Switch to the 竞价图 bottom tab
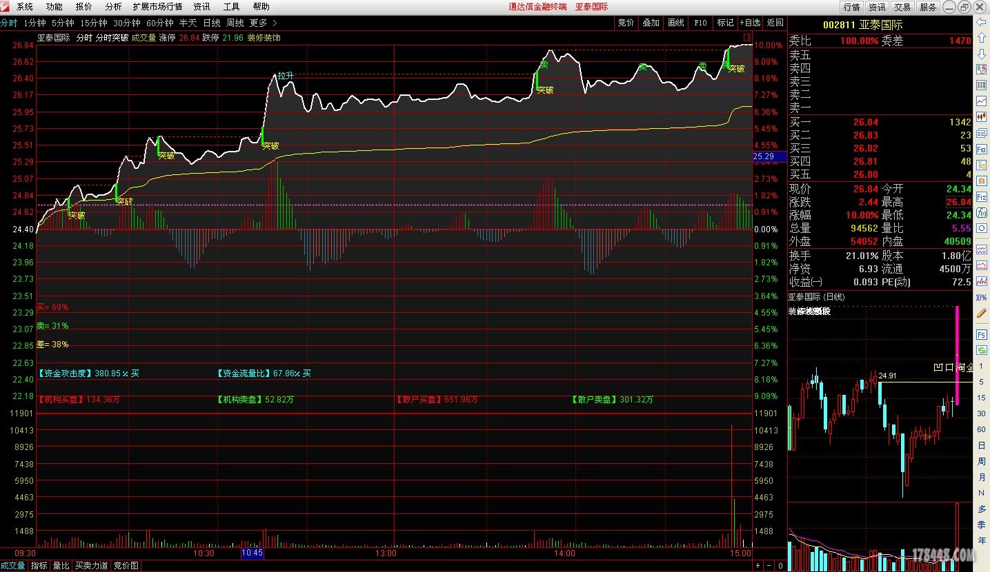Image resolution: width=990 pixels, height=572 pixels. point(126,566)
